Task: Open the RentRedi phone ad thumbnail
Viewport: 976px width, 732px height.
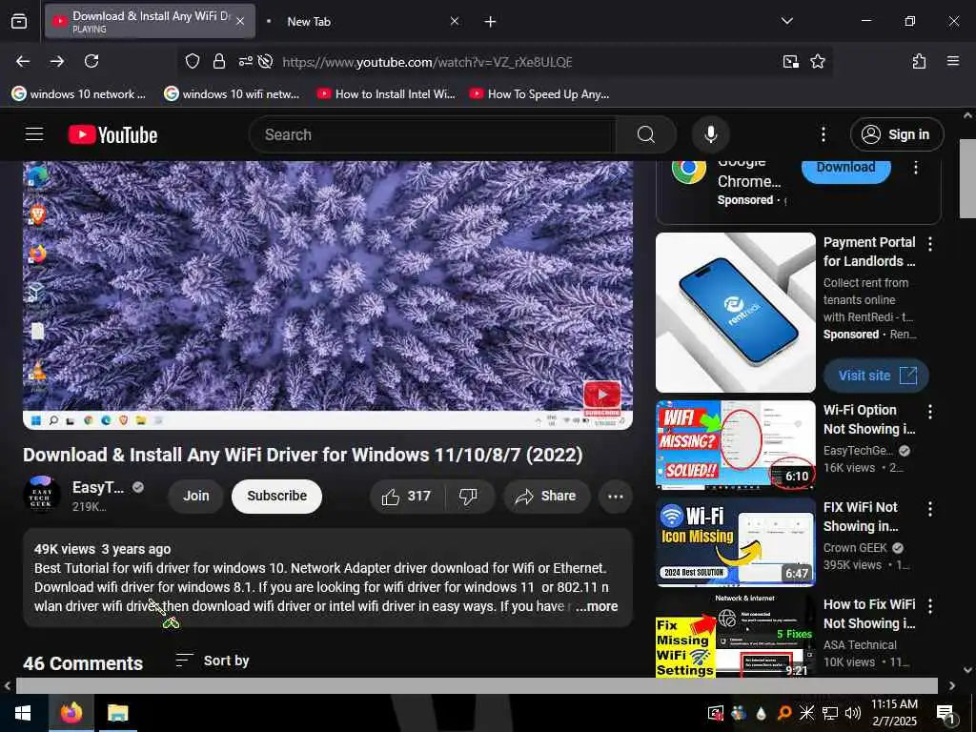Action: pos(736,313)
